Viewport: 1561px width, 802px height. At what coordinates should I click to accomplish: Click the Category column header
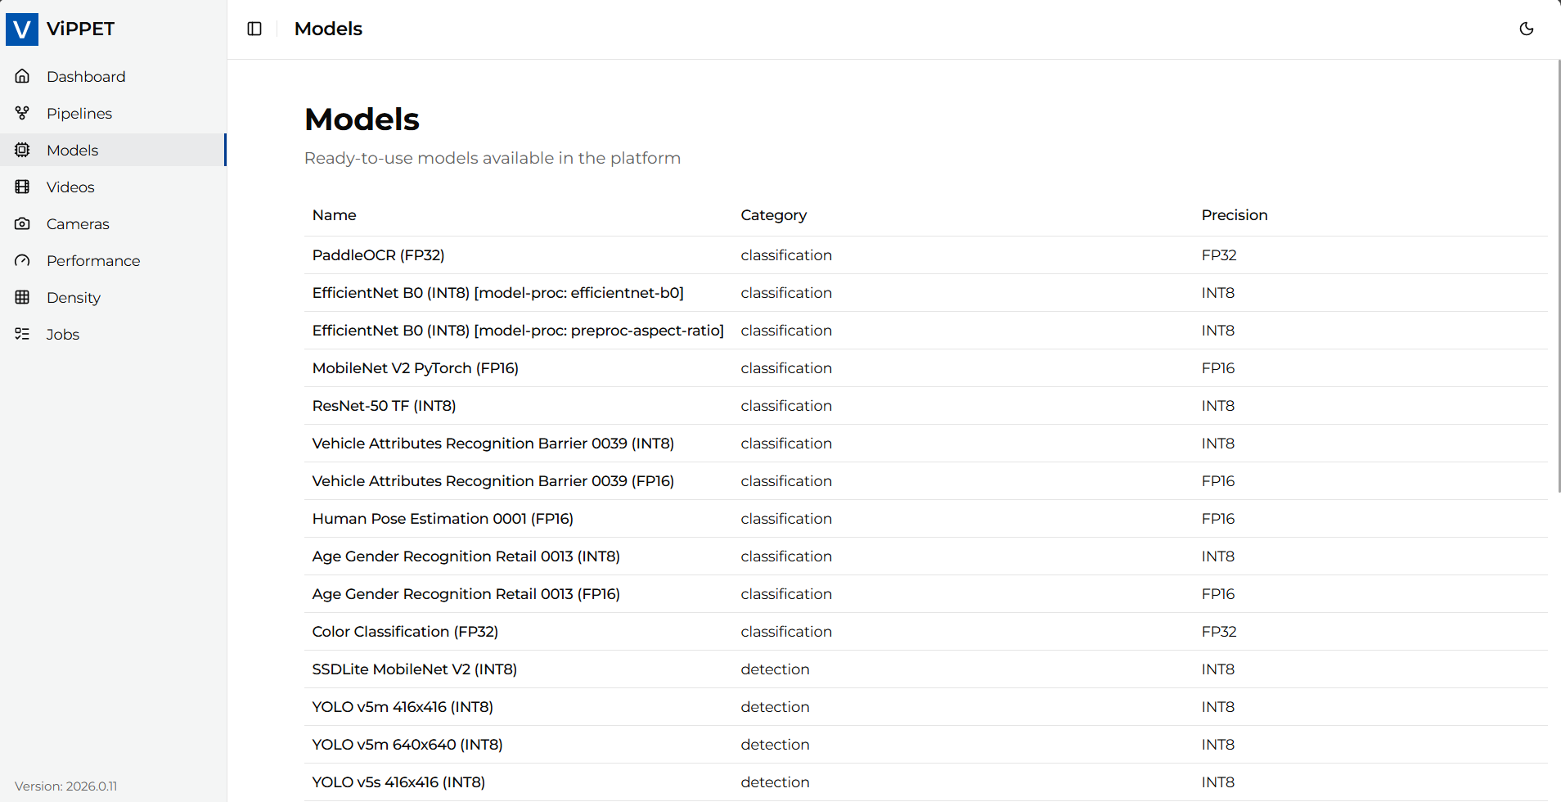(x=773, y=215)
